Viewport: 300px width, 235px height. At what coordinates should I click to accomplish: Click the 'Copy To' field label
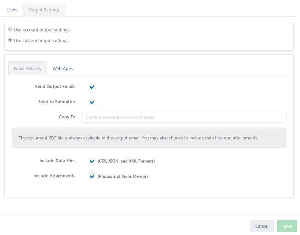(67, 117)
